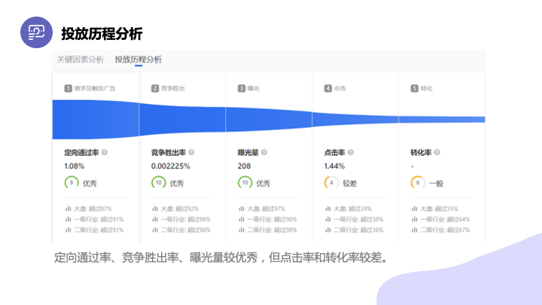Click the step 4 number badge
The height and width of the screenshot is (305, 542).
[x=327, y=88]
